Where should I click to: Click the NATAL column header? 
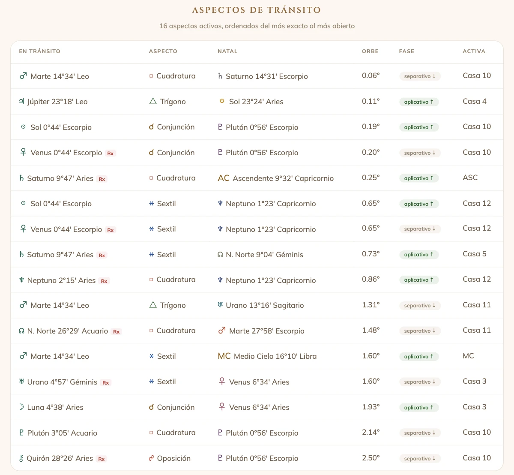[x=227, y=51]
